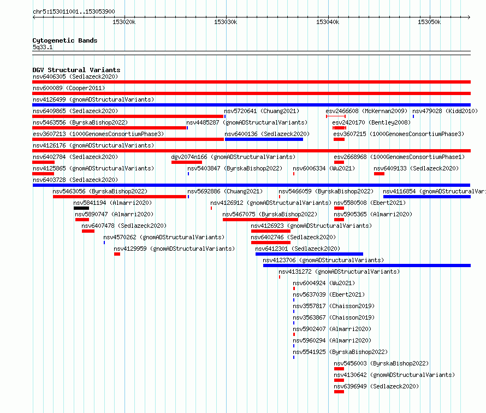The height and width of the screenshot is (413, 486).
Task: Click the nsv6409865 (Sedlazeck2020) label
Action: pos(75,111)
